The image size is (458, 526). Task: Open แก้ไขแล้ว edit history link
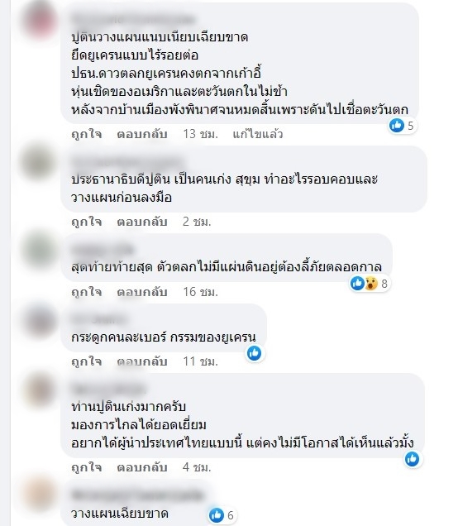pos(258,134)
